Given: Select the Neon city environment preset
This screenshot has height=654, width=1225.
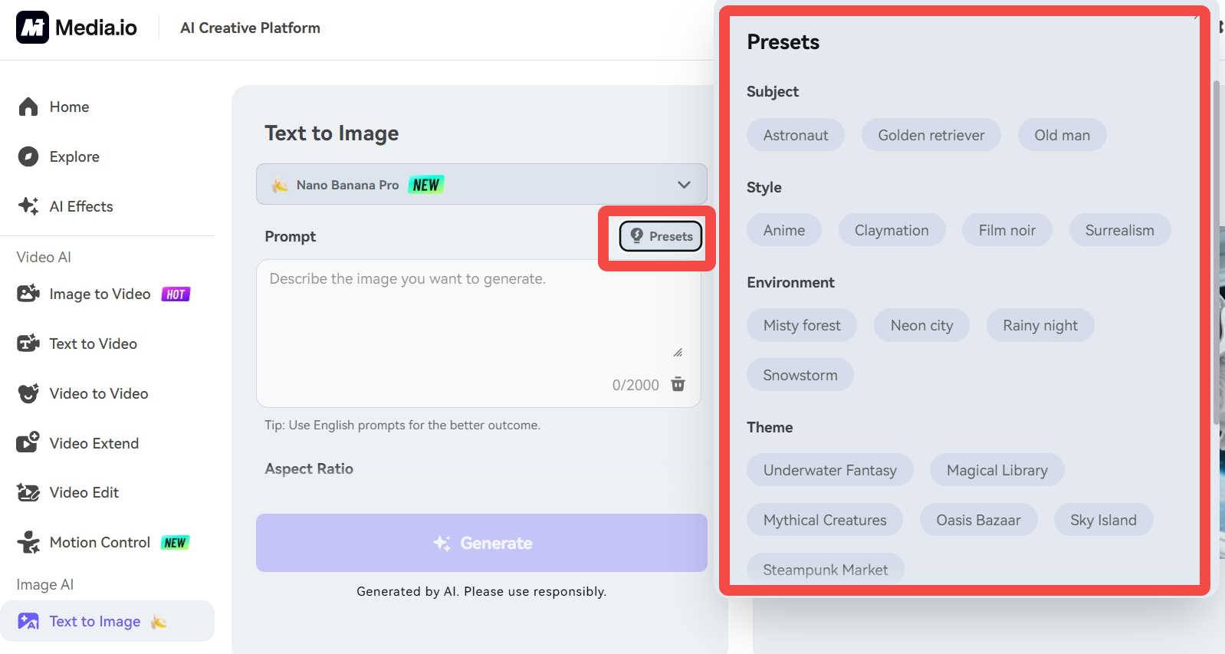Looking at the screenshot, I should pyautogui.click(x=921, y=326).
